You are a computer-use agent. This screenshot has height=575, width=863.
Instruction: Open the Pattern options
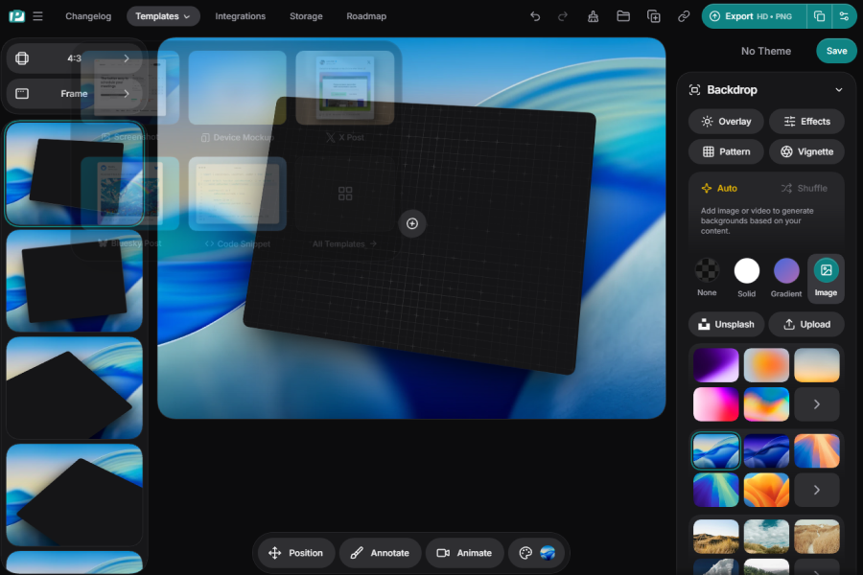click(726, 151)
